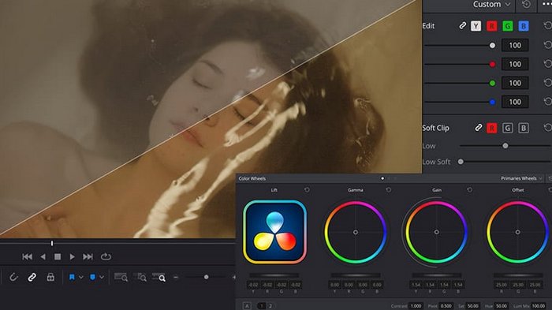Image resolution: width=552 pixels, height=310 pixels.
Task: Add a blue marker
Action: pos(92,277)
